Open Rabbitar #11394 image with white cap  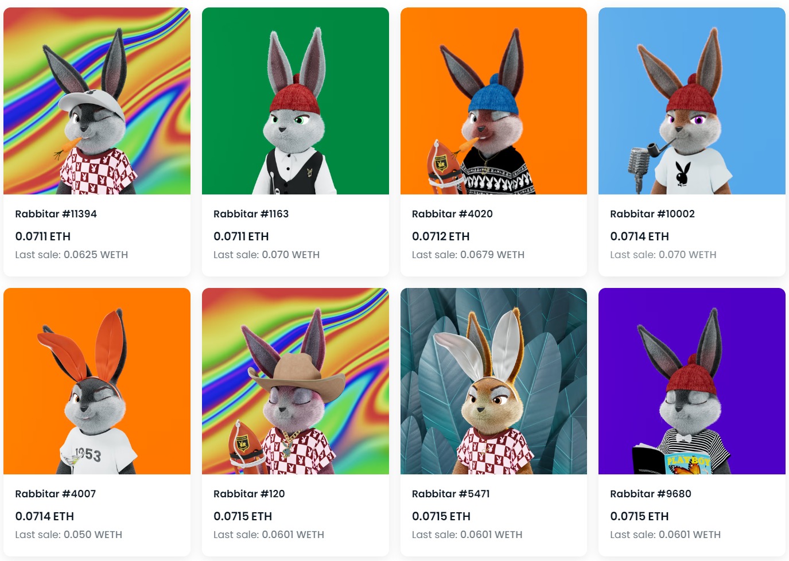click(97, 101)
